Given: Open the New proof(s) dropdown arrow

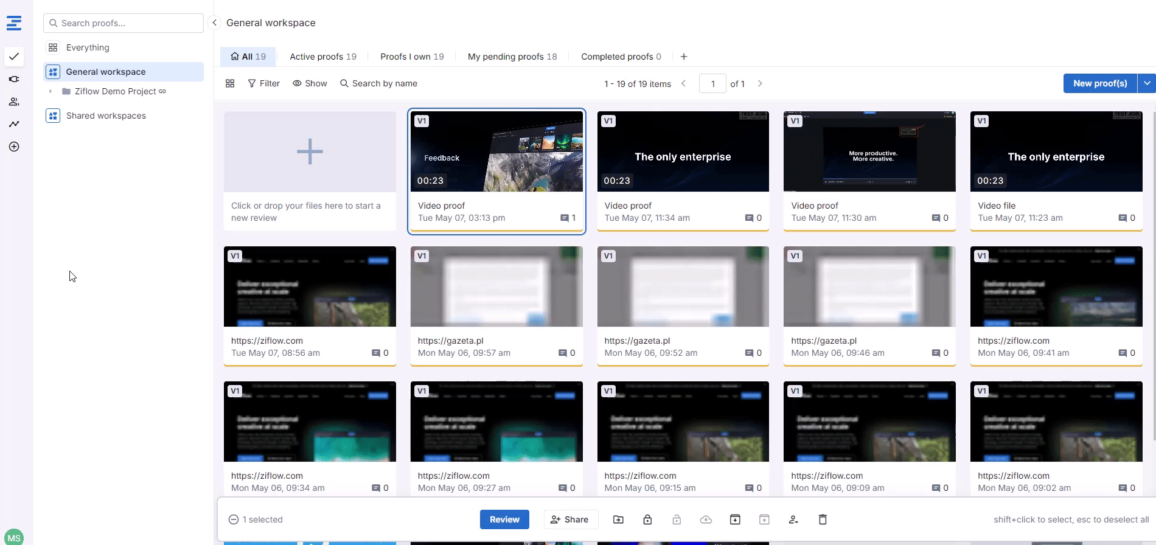Looking at the screenshot, I should pos(1146,83).
